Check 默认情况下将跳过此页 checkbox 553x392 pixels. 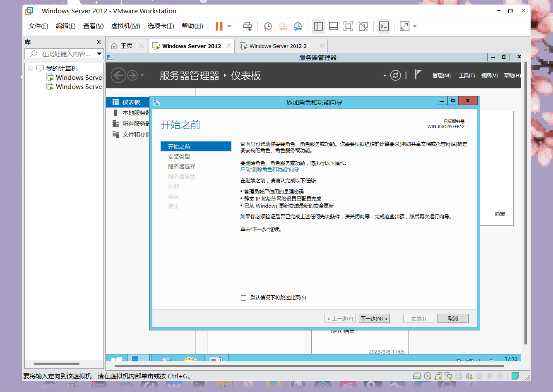[x=243, y=298]
